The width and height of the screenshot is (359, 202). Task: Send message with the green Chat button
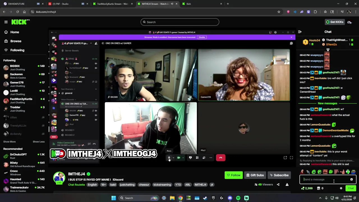351,189
